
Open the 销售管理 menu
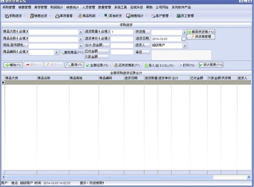25,7
